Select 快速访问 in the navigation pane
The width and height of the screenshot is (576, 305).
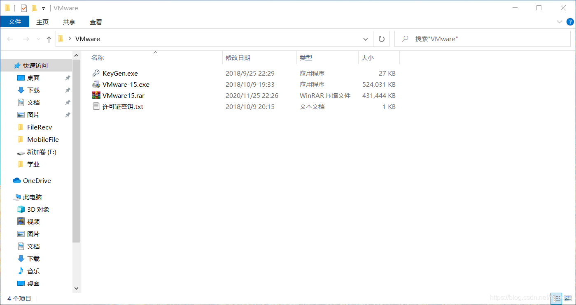36,65
